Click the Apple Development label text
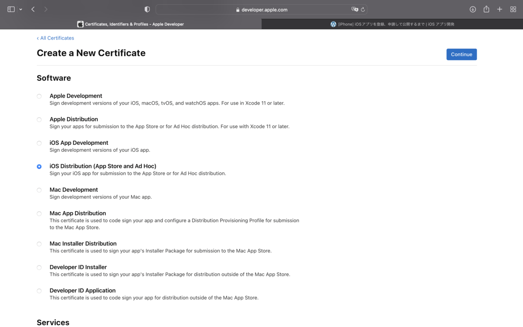Viewport: 523px width, 327px height. point(76,96)
